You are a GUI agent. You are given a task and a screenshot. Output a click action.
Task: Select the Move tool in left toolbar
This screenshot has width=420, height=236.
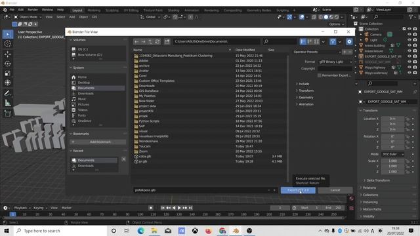click(7, 54)
